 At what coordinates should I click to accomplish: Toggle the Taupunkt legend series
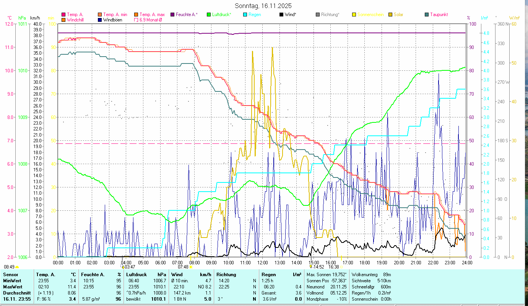point(427,15)
